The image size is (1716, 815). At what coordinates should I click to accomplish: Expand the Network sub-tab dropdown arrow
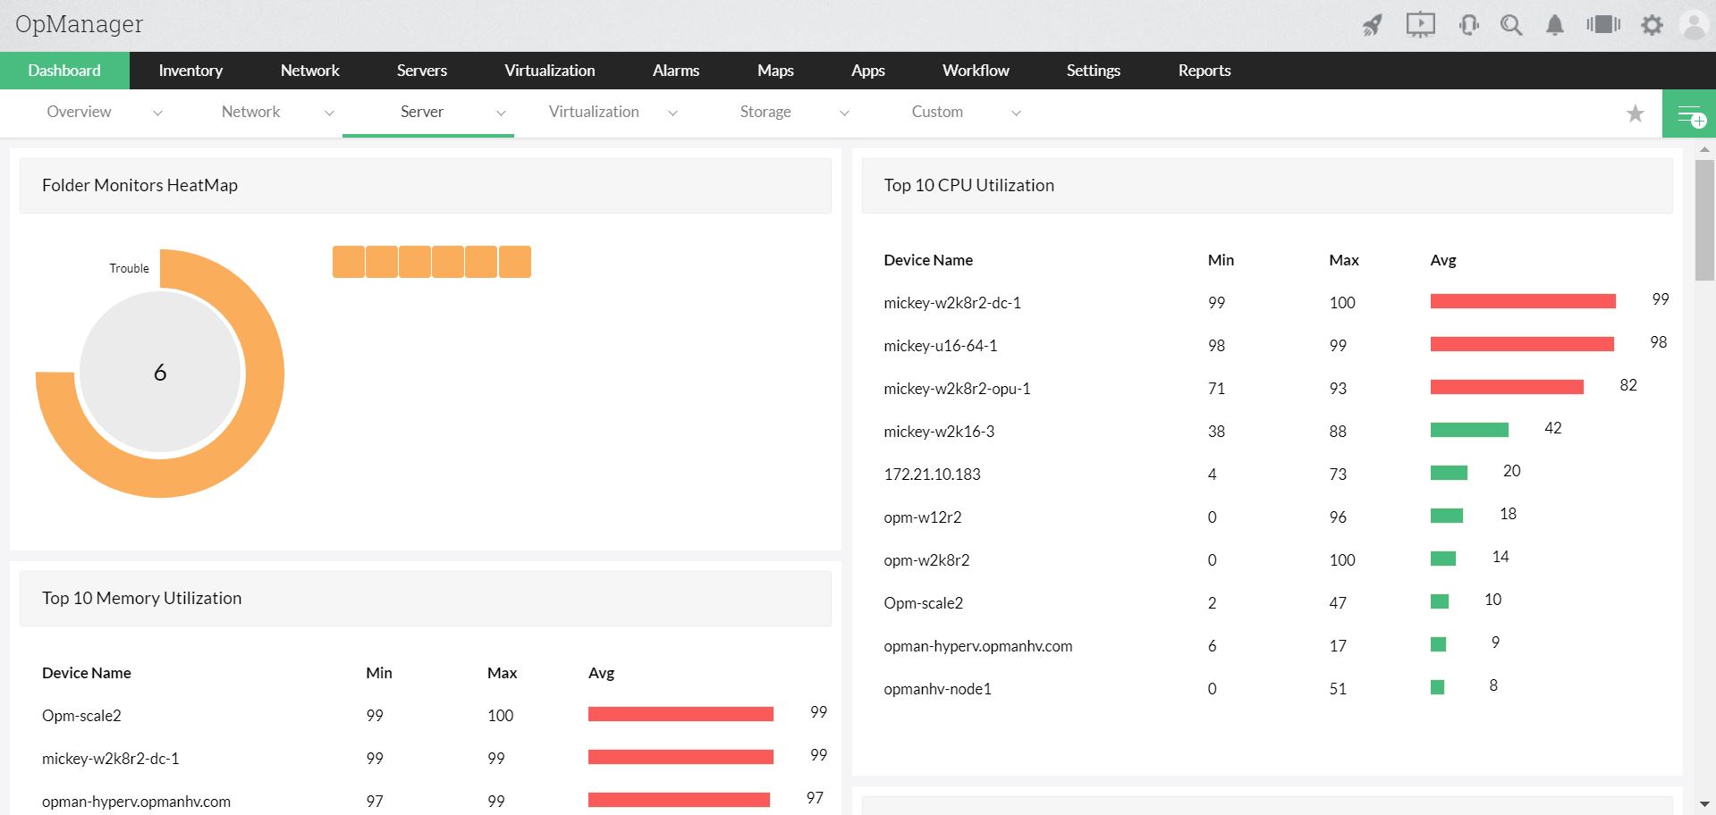click(329, 113)
